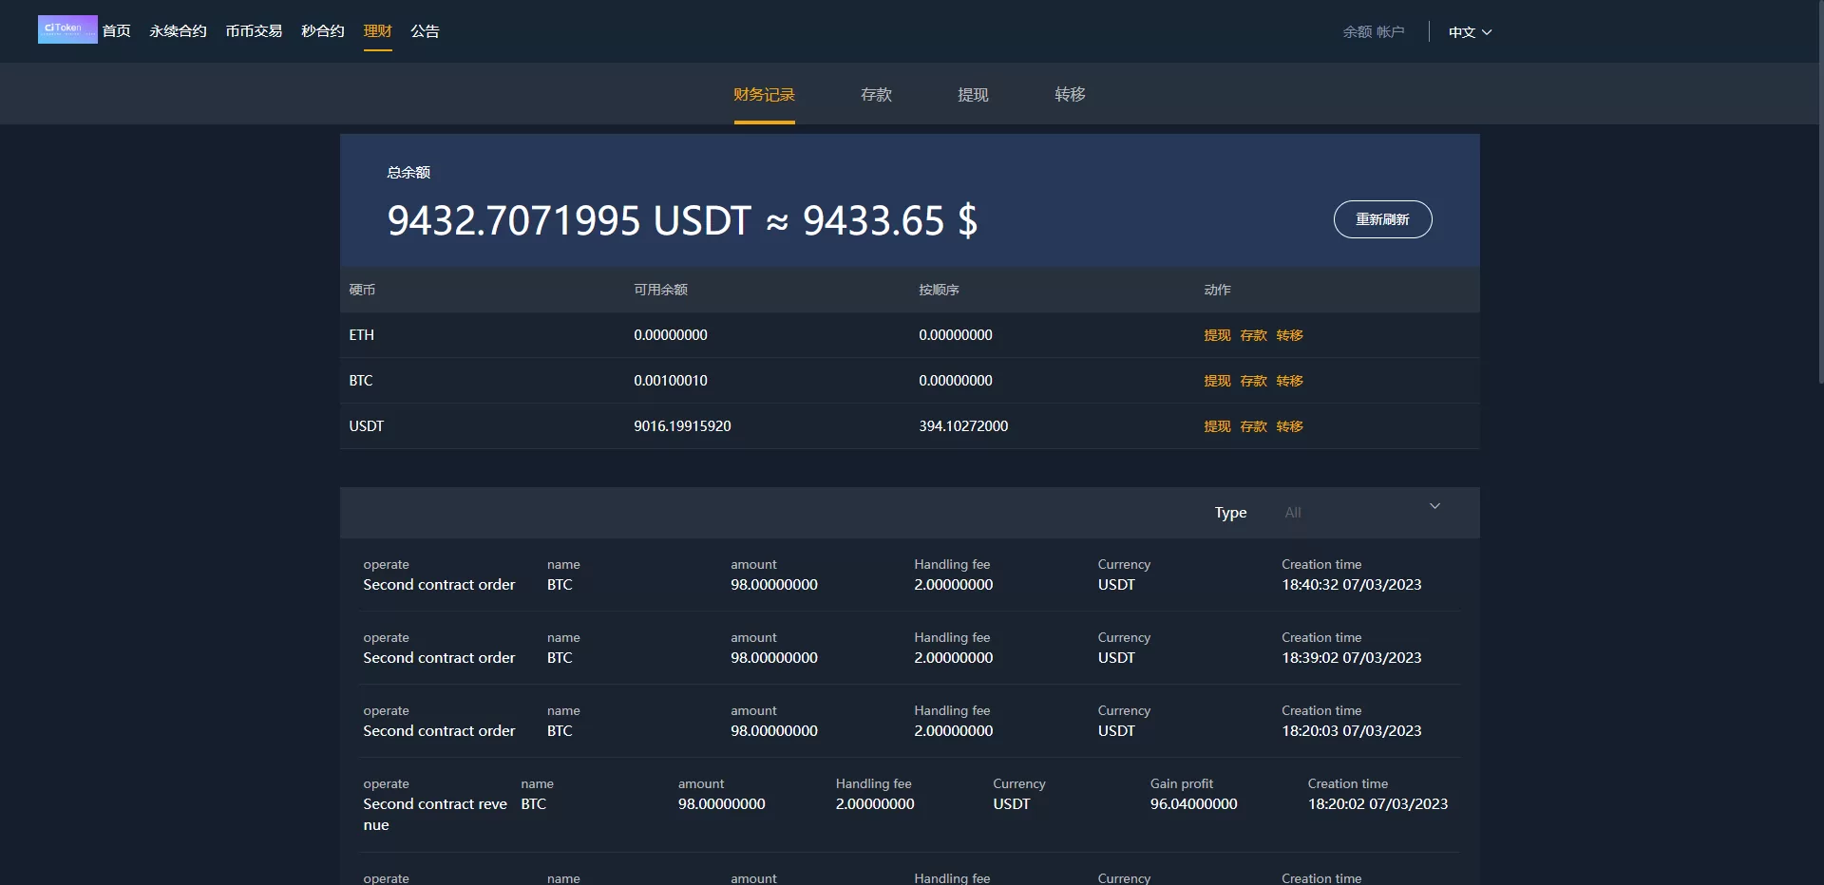Open 币币交易 spot trading page
1824x885 pixels.
pyautogui.click(x=254, y=31)
